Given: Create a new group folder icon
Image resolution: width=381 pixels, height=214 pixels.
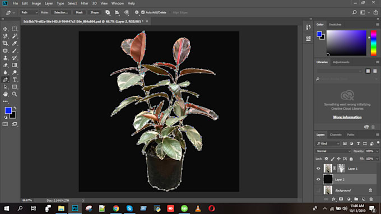Looking at the screenshot, I should click(356, 199).
